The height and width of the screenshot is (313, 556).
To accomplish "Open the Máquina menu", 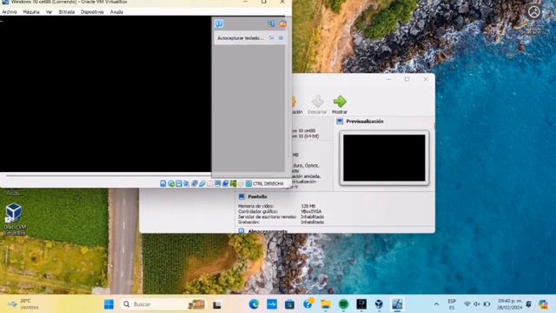I will 31,11.
